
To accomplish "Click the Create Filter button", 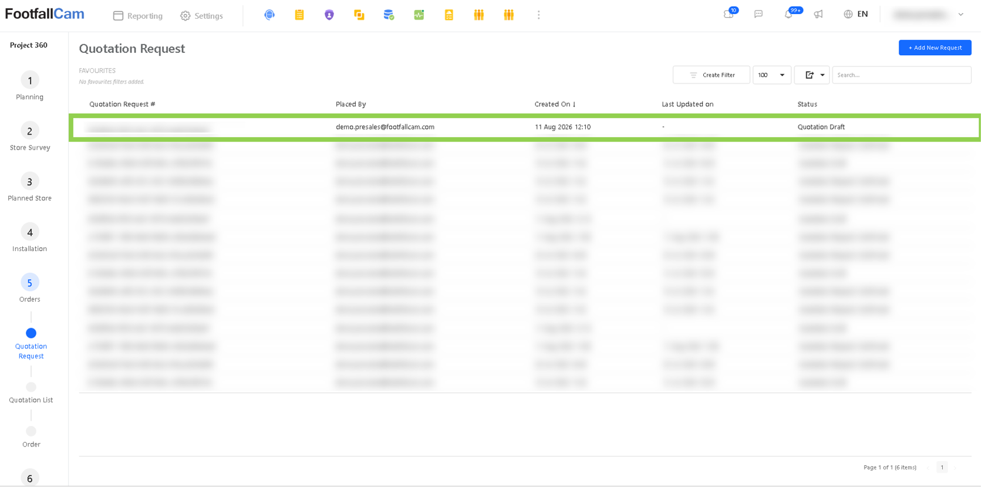I will tap(711, 75).
